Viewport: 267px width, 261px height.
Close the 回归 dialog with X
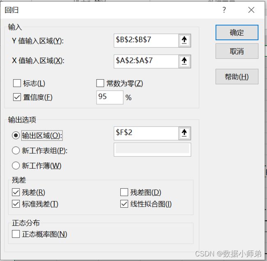251,10
